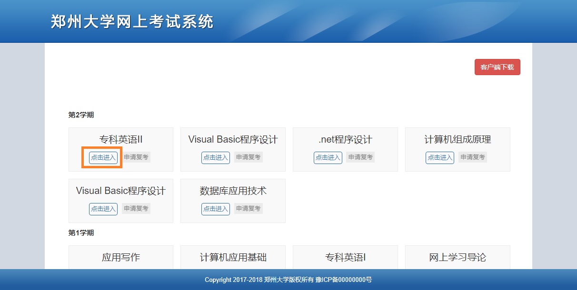Click the 专科英语II course title
Screen dimensions: 577x290
(x=121, y=140)
